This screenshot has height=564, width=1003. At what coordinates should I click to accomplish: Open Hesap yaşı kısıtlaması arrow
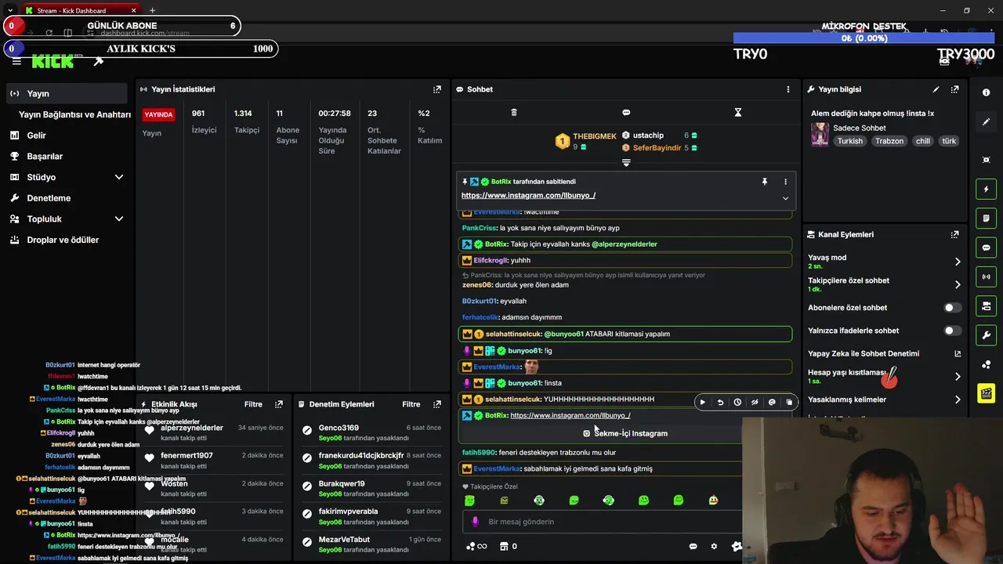(x=958, y=377)
